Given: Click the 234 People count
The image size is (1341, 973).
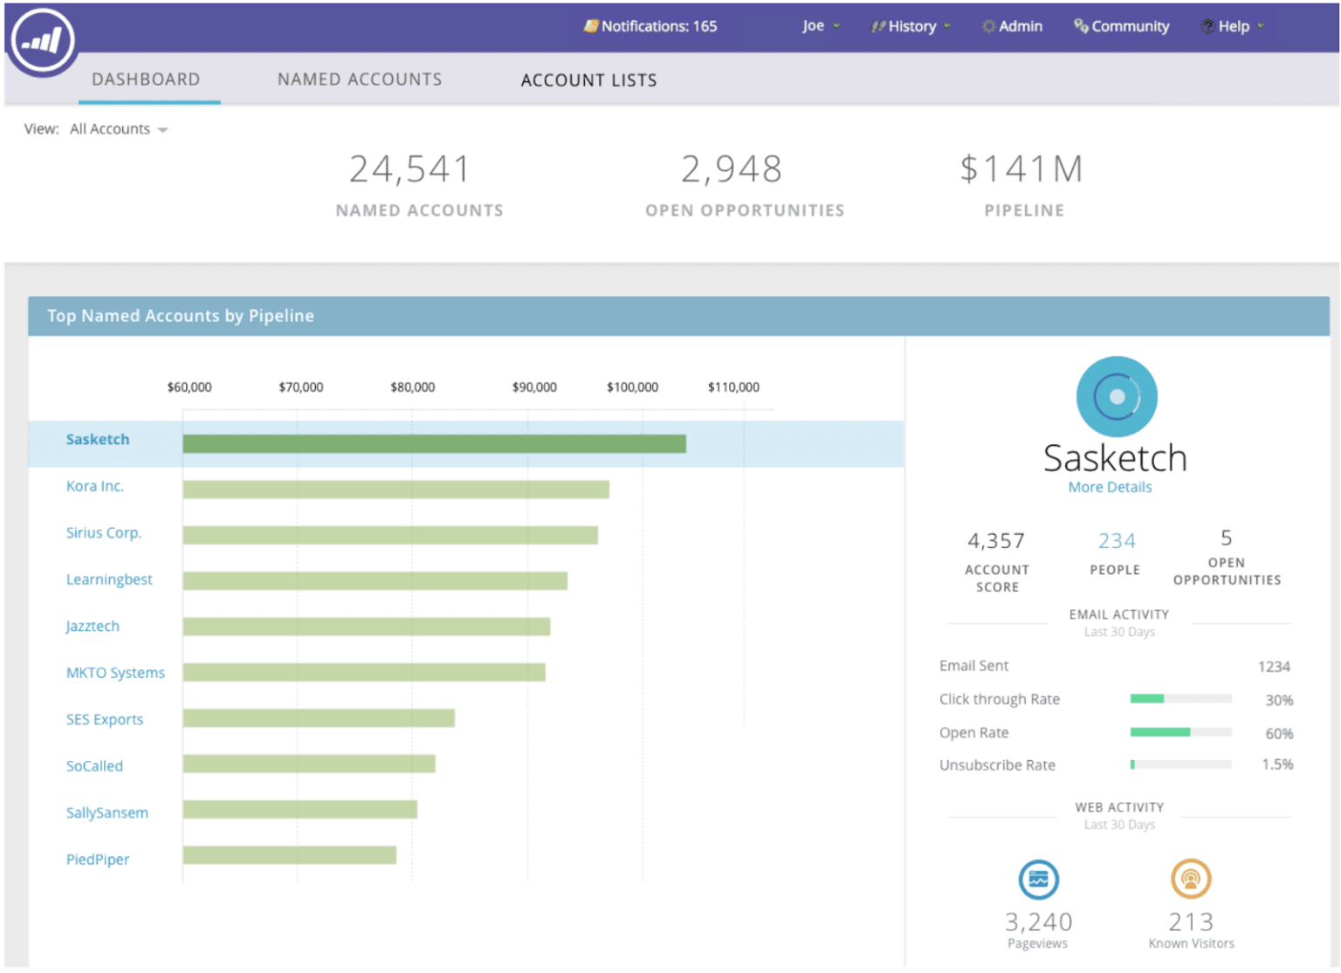Looking at the screenshot, I should [1116, 540].
